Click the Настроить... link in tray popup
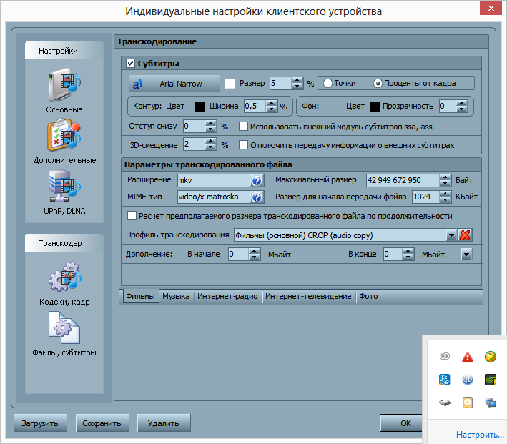 (479, 434)
